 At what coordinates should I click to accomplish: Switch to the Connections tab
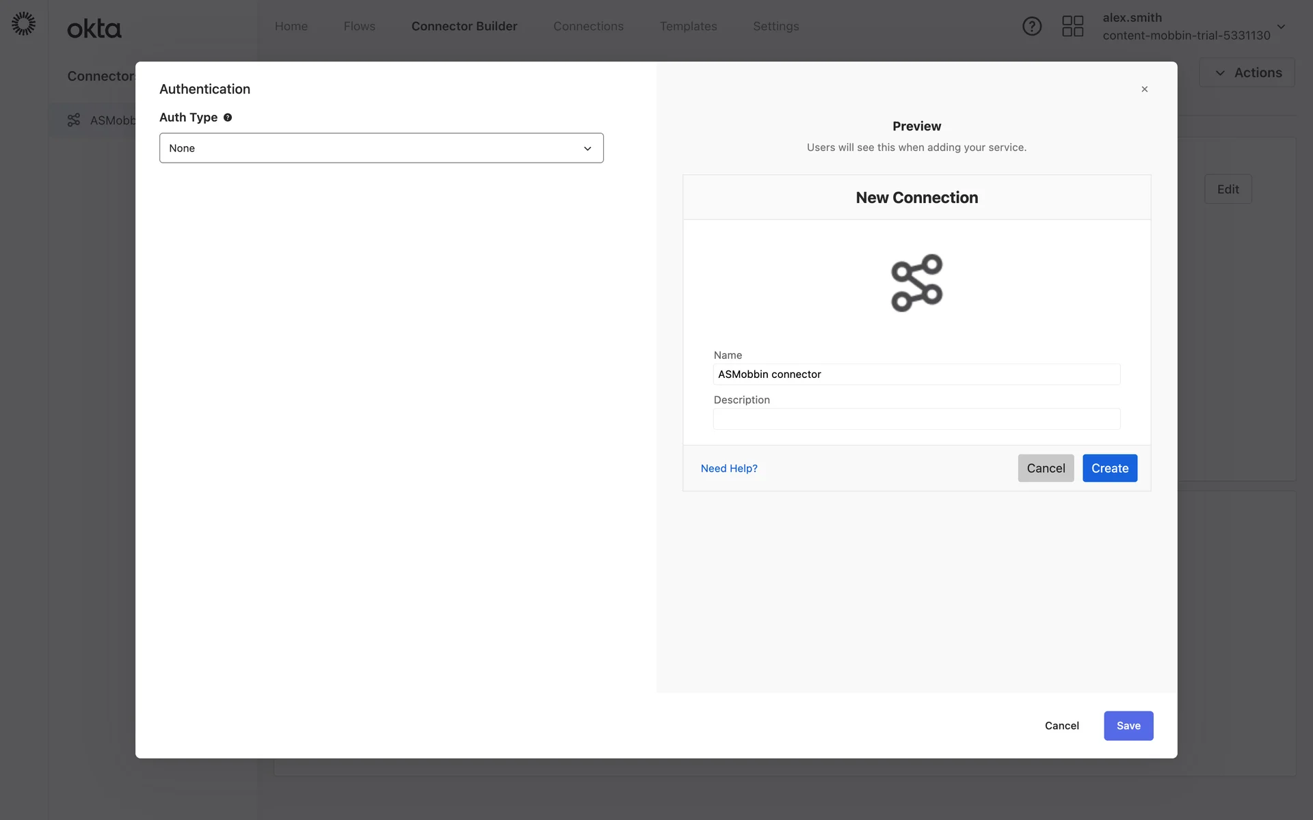[588, 26]
